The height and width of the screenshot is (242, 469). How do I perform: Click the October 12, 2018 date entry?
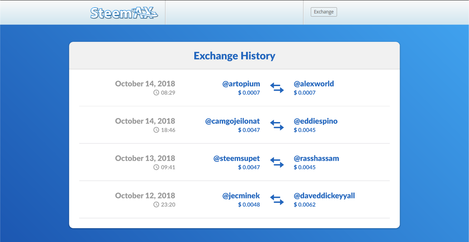145,196
